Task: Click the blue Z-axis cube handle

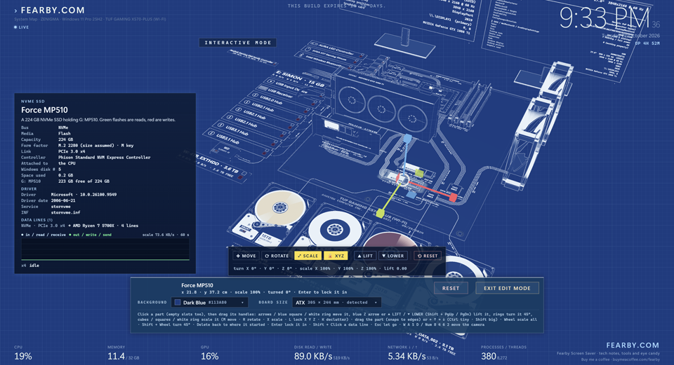Action: 407,138
